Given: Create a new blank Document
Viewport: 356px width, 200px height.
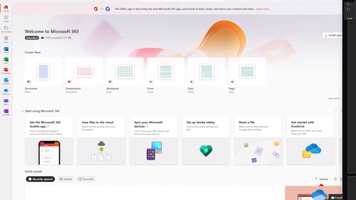Looking at the screenshot, I should point(43,71).
